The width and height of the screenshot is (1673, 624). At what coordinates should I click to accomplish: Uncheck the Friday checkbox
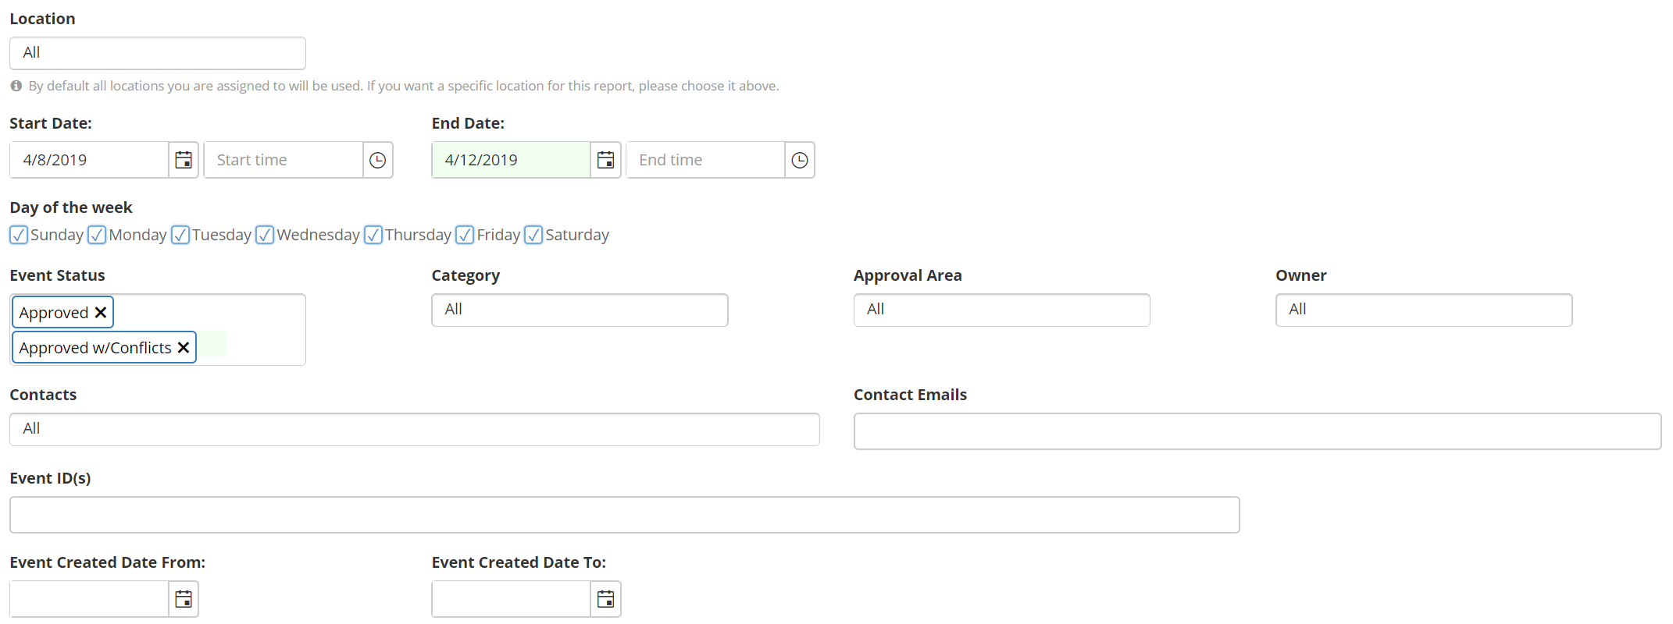coord(465,235)
